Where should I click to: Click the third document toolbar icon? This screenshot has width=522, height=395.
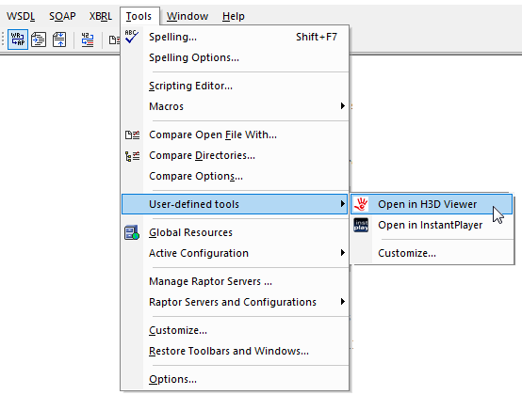pos(59,39)
